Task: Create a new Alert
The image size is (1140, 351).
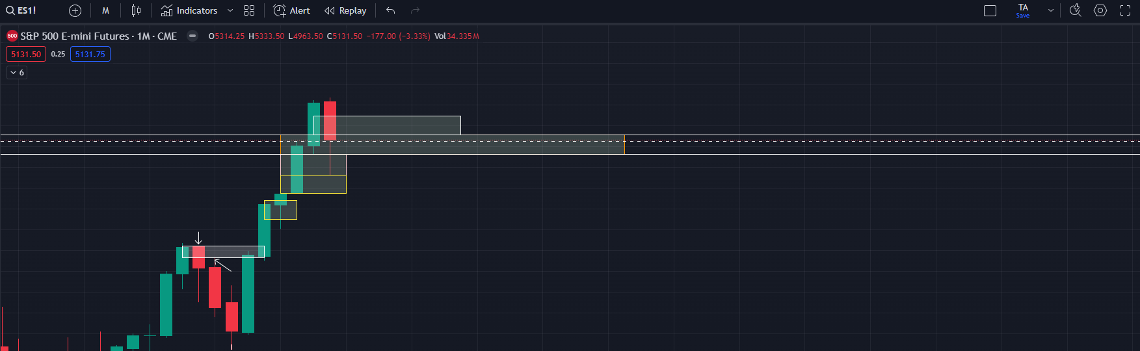Action: (291, 10)
